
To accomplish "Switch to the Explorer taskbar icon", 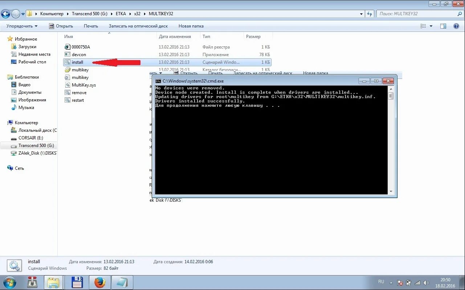I will click(x=54, y=282).
